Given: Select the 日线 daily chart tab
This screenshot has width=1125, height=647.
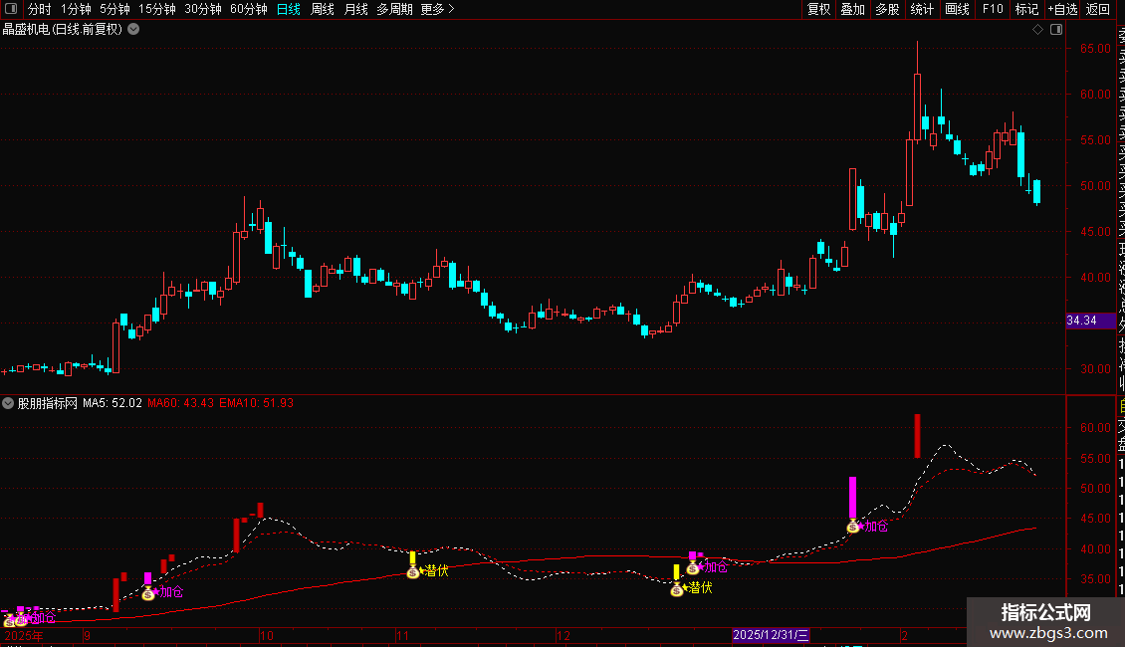Looking at the screenshot, I should click(x=289, y=9).
